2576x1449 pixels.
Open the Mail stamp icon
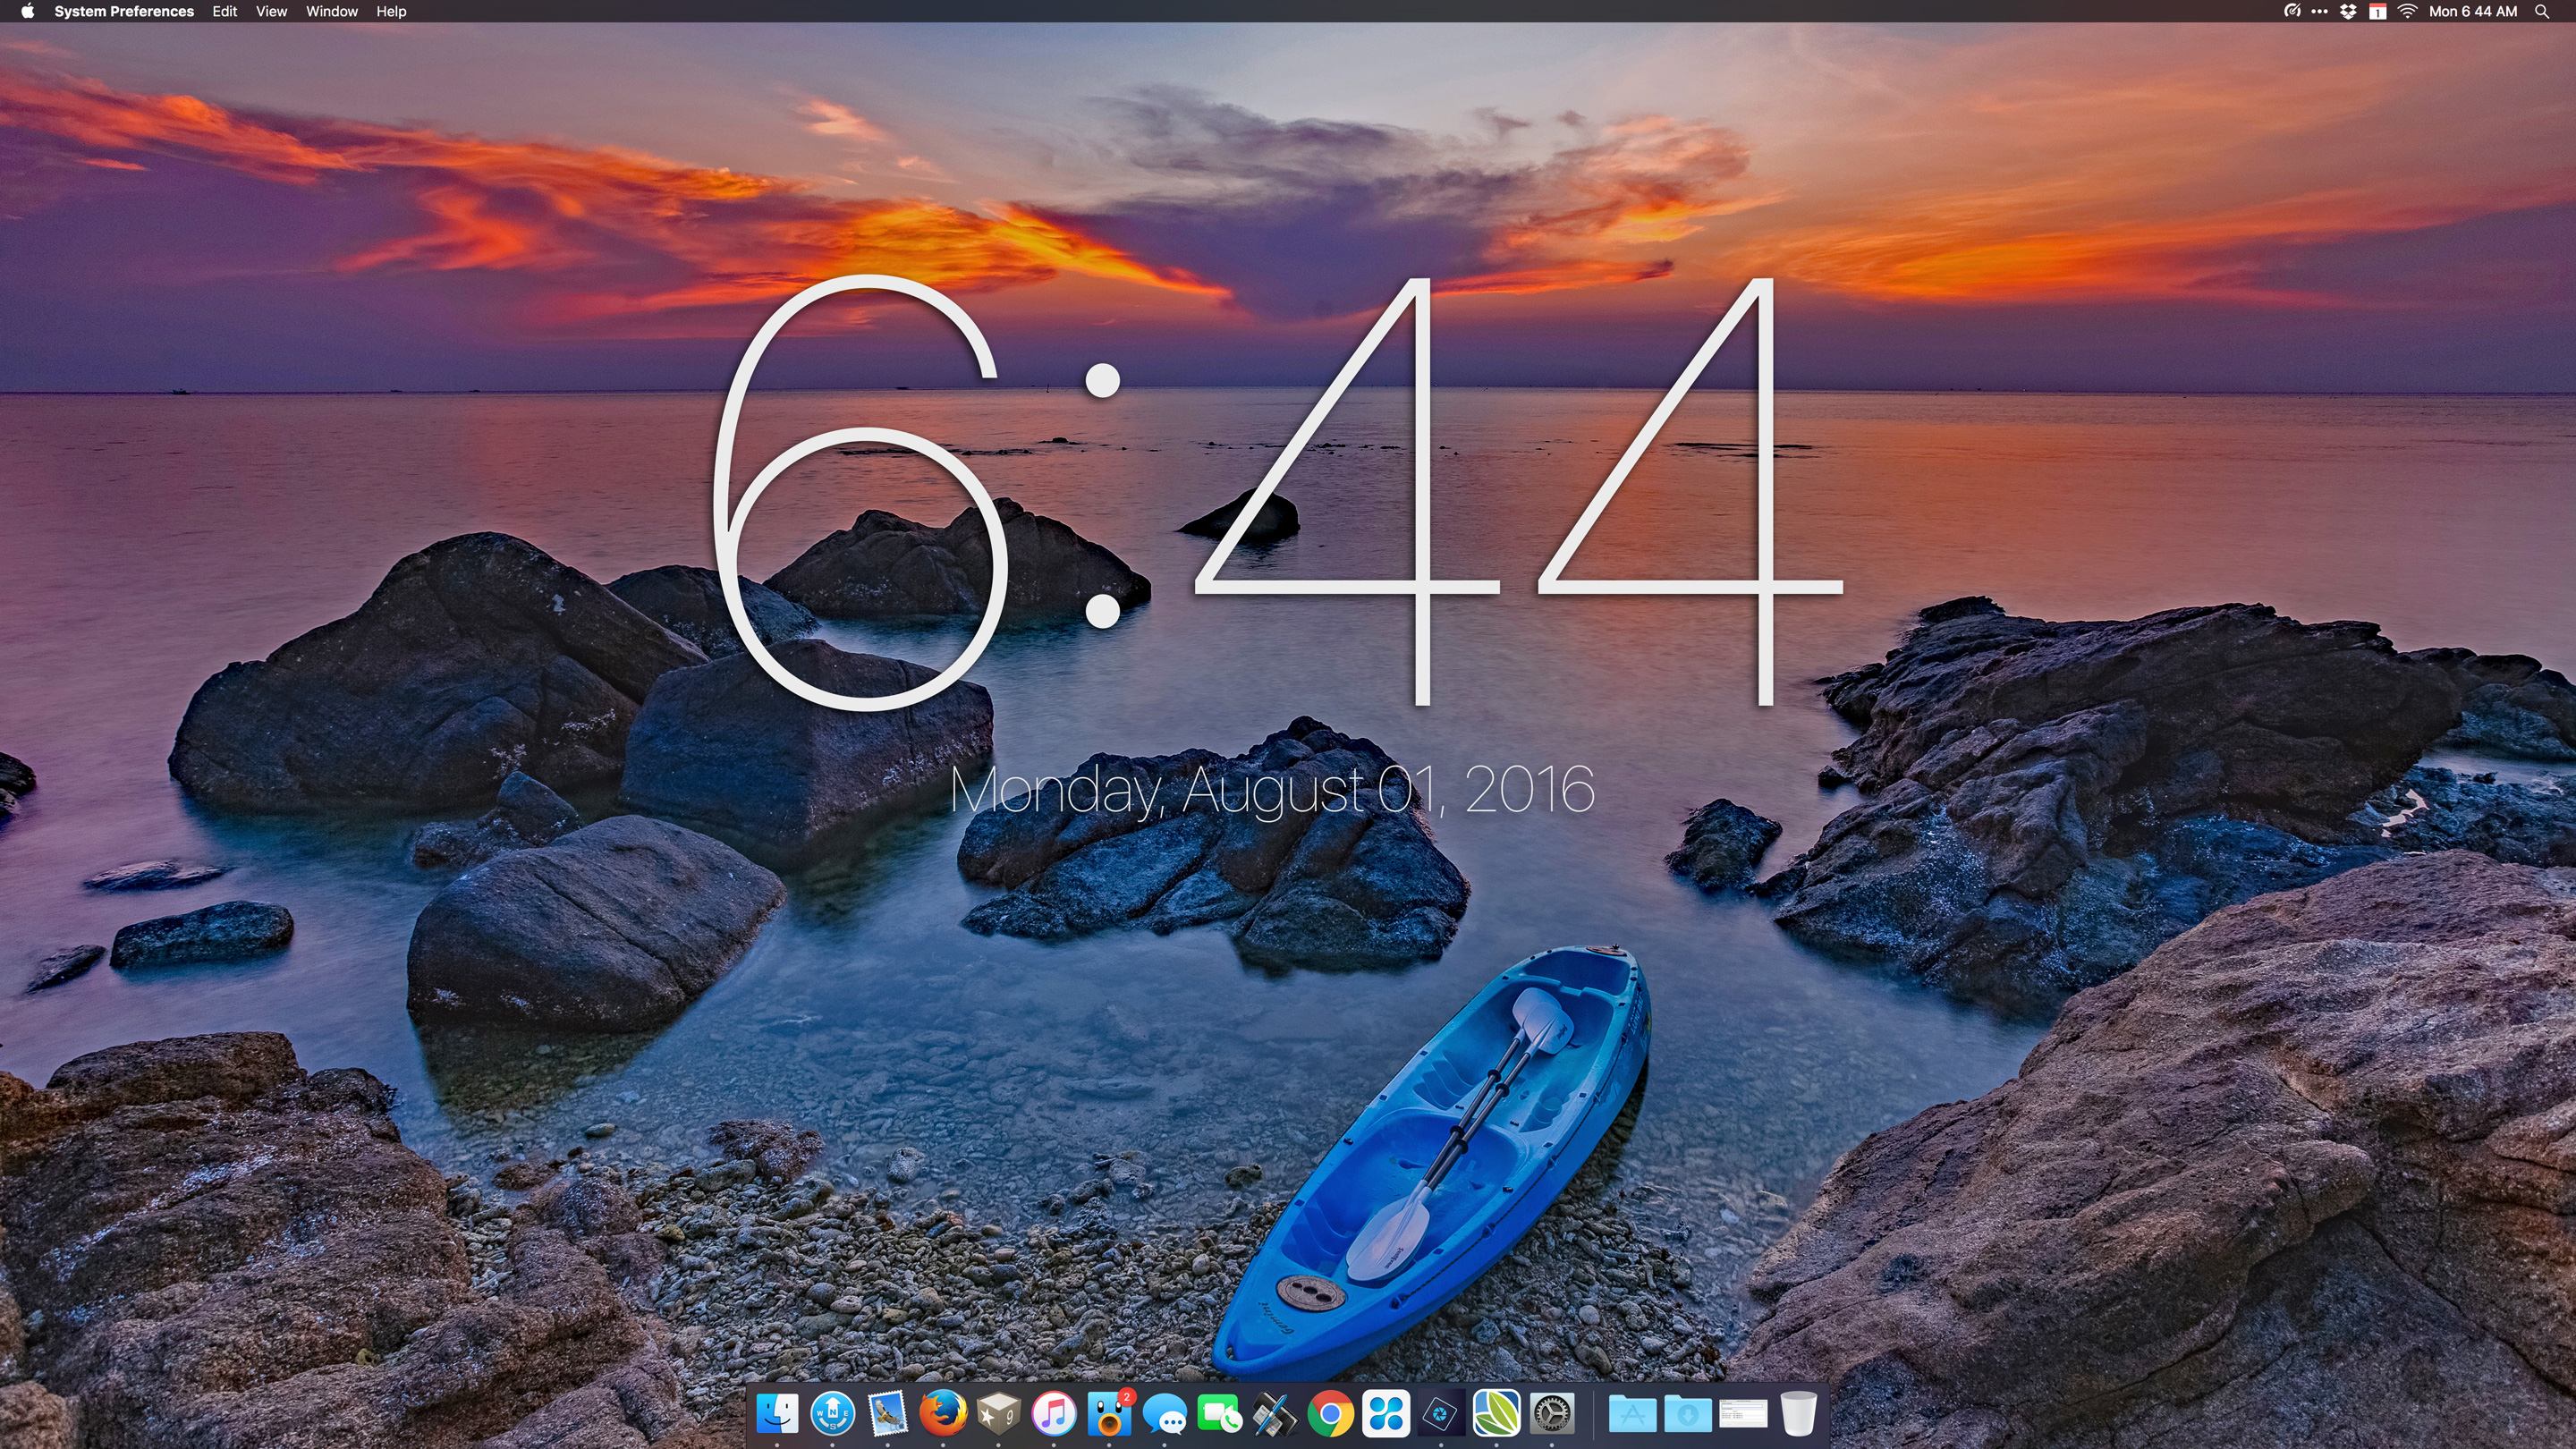[887, 1414]
